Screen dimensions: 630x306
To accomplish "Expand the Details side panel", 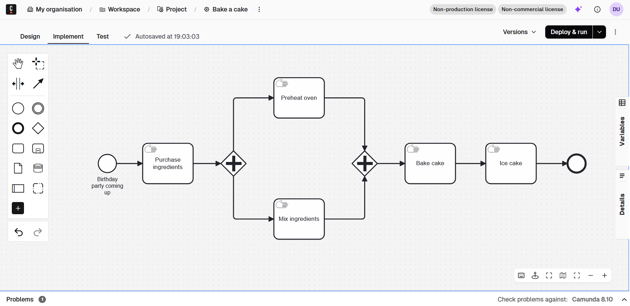I will coord(622,204).
